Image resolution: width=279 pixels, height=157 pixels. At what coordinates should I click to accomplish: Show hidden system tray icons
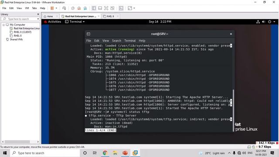click(229, 153)
